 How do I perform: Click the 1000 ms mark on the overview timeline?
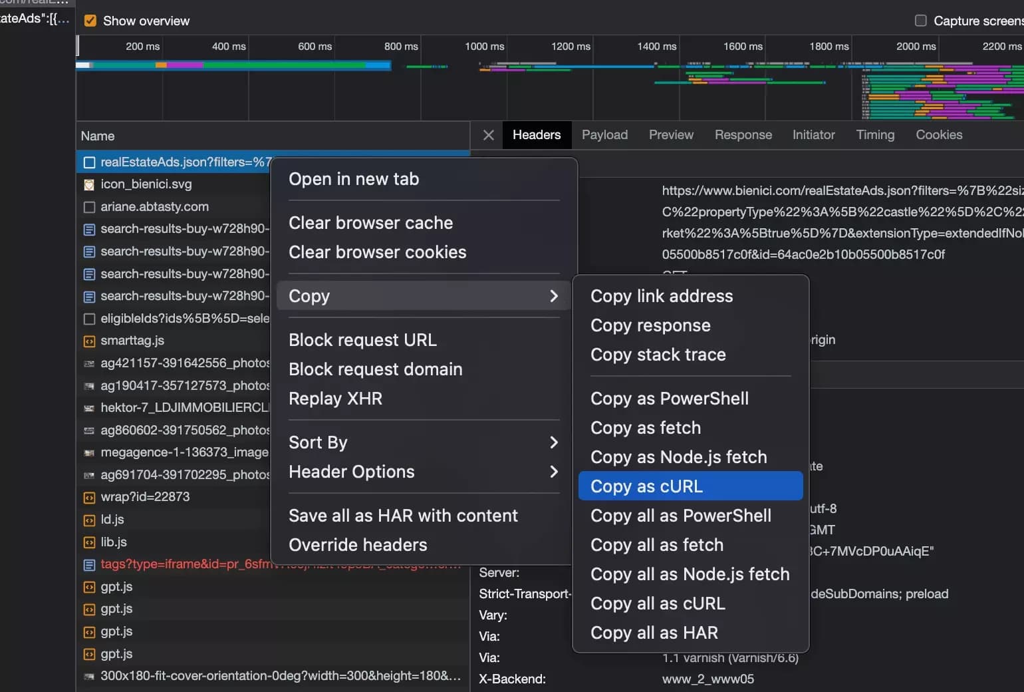(485, 47)
